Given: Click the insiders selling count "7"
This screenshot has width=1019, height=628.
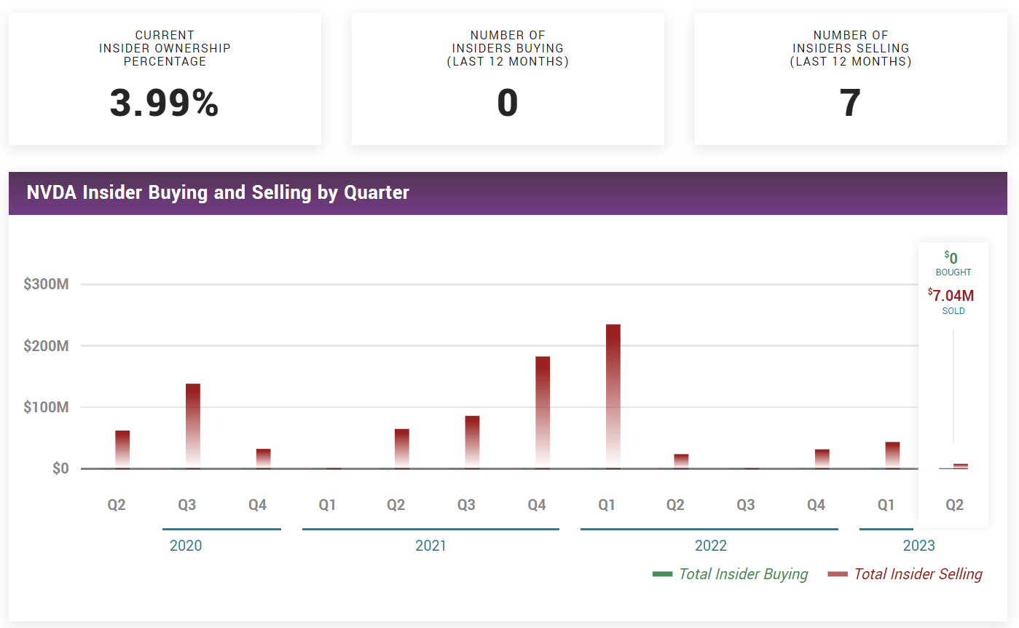Looking at the screenshot, I should (x=851, y=103).
